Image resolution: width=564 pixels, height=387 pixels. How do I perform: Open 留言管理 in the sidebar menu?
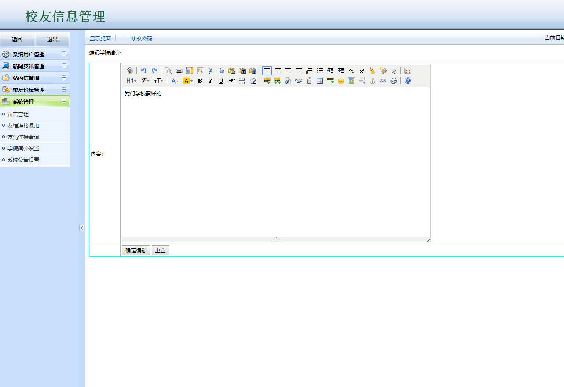click(x=18, y=114)
